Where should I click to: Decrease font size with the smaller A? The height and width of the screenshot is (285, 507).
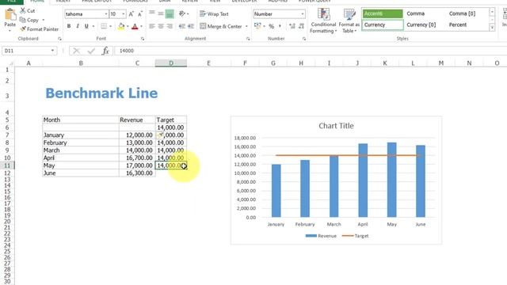pyautogui.click(x=140, y=14)
